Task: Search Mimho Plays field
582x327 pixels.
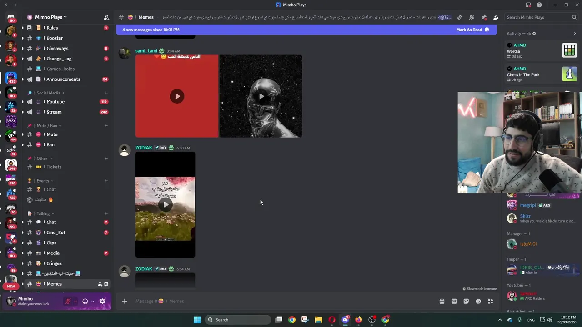Action: (x=541, y=17)
